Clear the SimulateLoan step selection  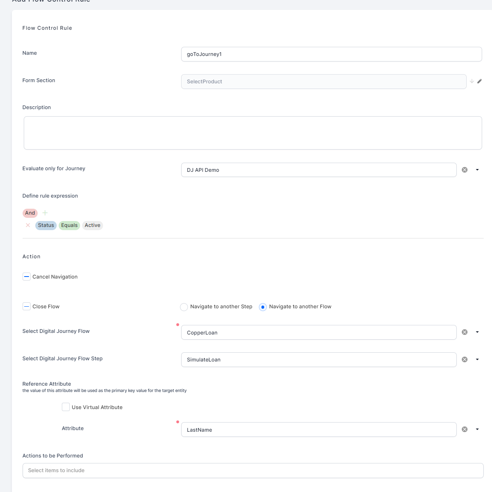click(x=465, y=359)
